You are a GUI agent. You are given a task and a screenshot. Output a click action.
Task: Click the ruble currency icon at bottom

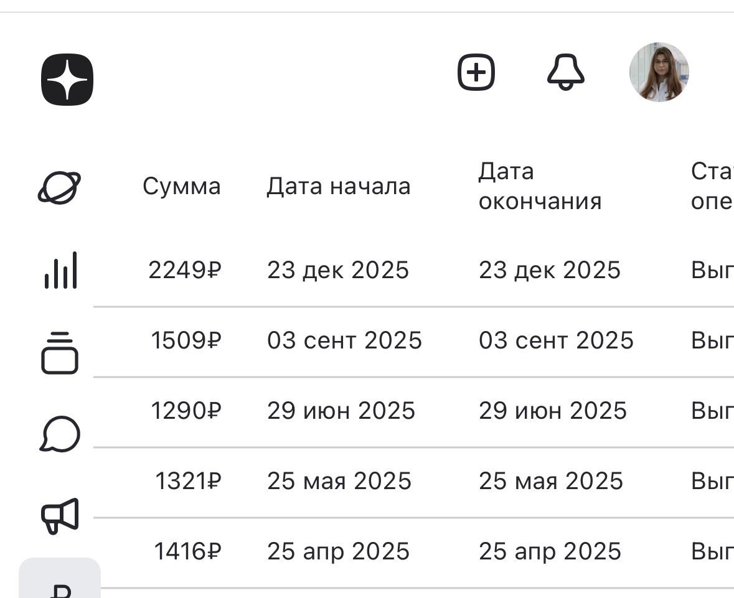pos(60,588)
